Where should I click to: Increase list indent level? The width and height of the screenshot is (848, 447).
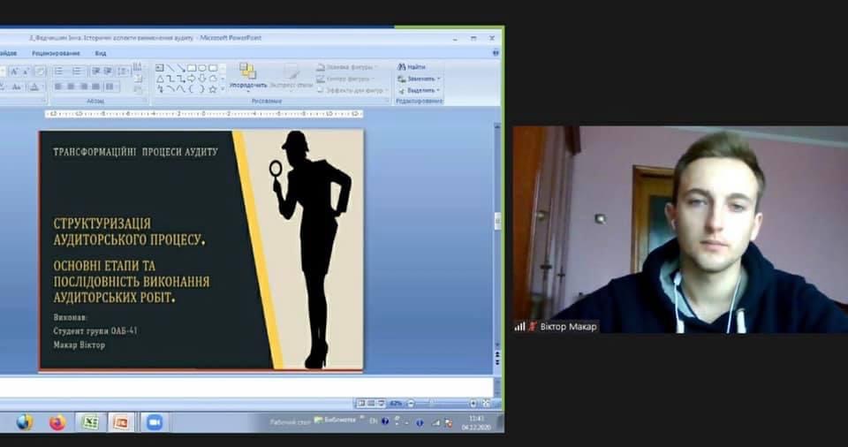[x=107, y=72]
